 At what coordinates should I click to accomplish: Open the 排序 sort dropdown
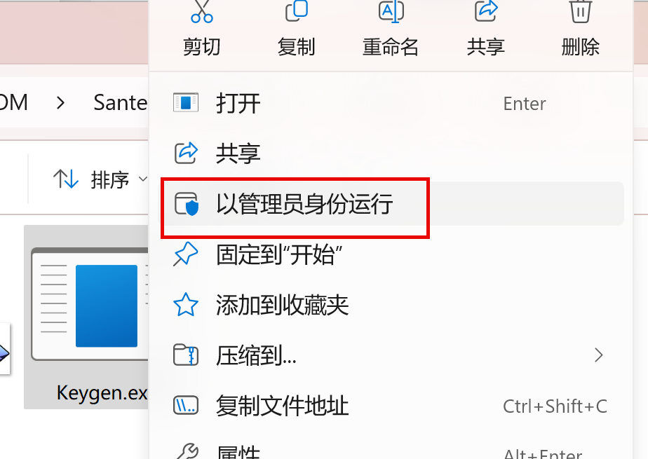pyautogui.click(x=100, y=179)
